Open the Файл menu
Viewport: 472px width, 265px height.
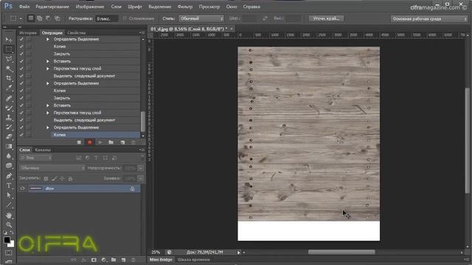pos(24,7)
